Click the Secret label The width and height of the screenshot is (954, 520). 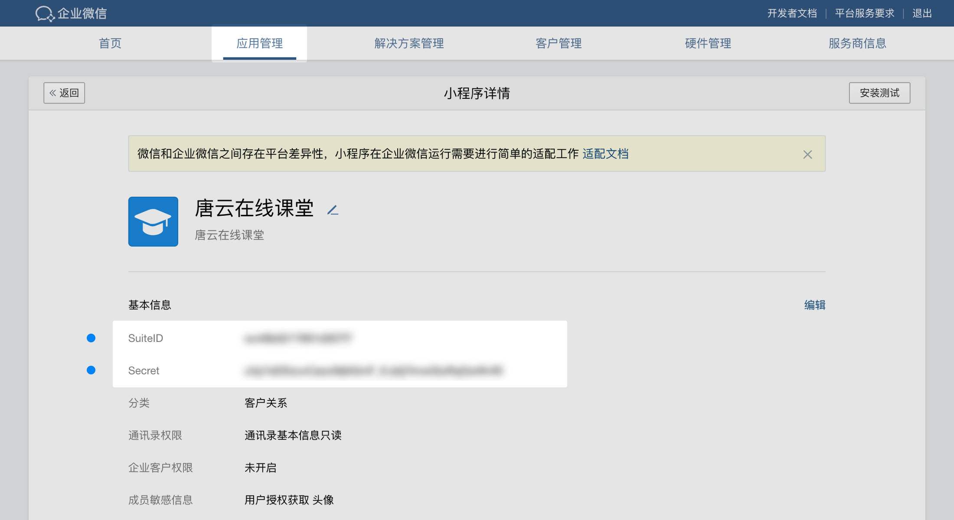tap(144, 370)
